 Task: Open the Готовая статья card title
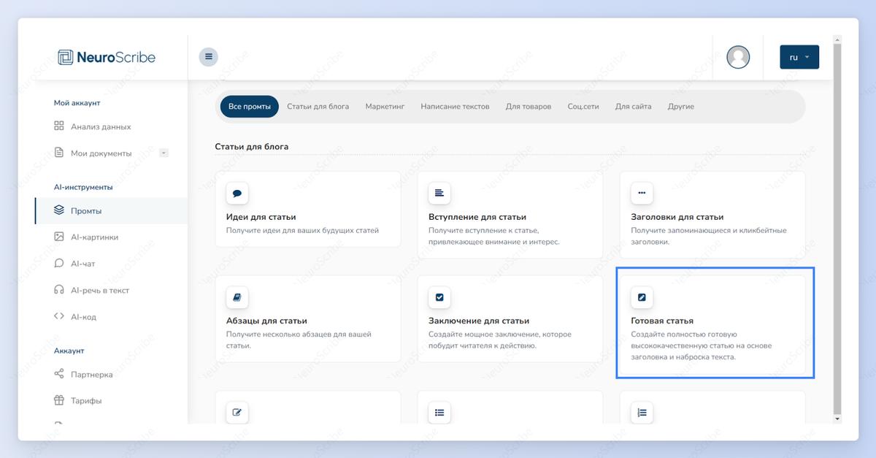coord(662,321)
